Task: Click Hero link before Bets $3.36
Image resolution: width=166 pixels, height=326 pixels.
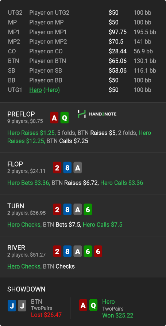Action: 13,183
